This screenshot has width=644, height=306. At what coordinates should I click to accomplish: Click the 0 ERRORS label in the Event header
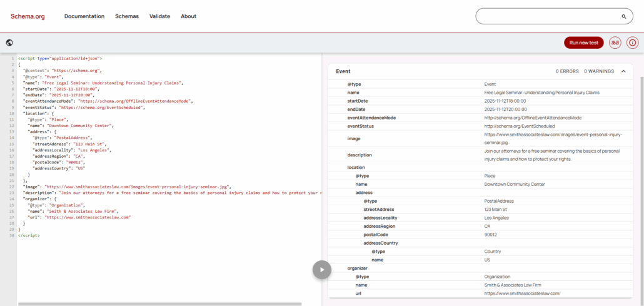(x=567, y=71)
